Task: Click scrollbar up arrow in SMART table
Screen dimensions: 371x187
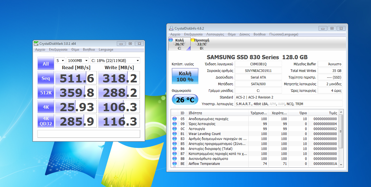Action: point(341,112)
